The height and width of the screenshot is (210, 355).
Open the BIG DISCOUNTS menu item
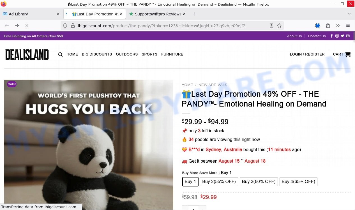coord(97,54)
